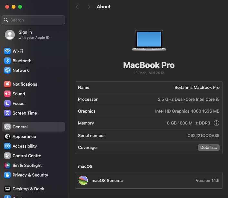Viewport: 228px width, 198px height.
Task: Open Privacy & Security hand icon
Action: coord(7,175)
